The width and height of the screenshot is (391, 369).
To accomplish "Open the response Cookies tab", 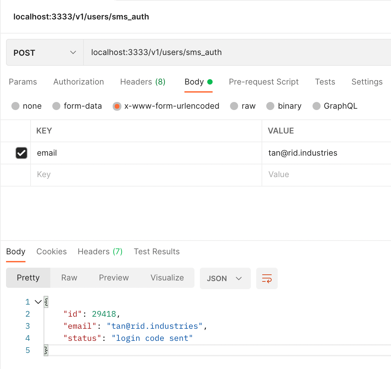I will 52,252.
